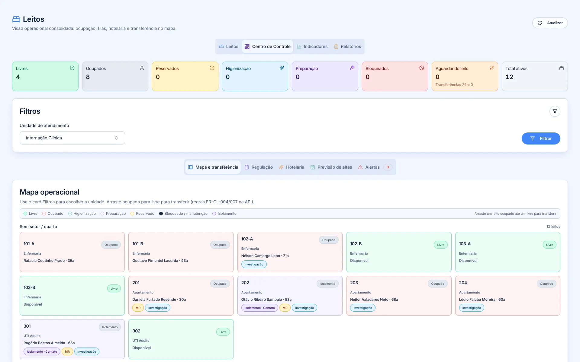Click the Livre badge on bed 302
Image resolution: width=580 pixels, height=362 pixels.
(223, 332)
